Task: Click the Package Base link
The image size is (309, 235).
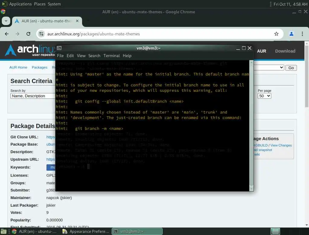Action: (51, 144)
